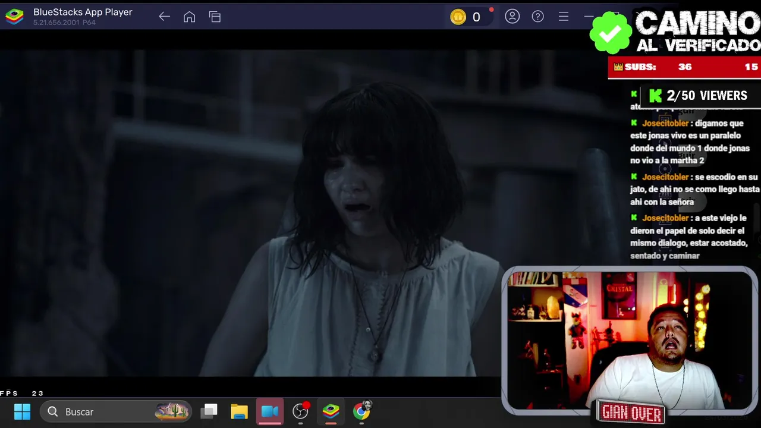Click the green verified checkmark badge
The image size is (761, 428).
click(x=610, y=33)
